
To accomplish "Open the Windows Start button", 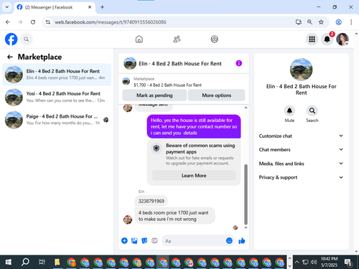I will pyautogui.click(x=8, y=262).
